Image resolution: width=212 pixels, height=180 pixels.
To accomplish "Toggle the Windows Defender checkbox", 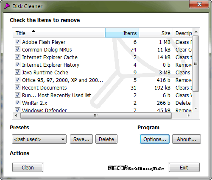I will tap(17, 110).
